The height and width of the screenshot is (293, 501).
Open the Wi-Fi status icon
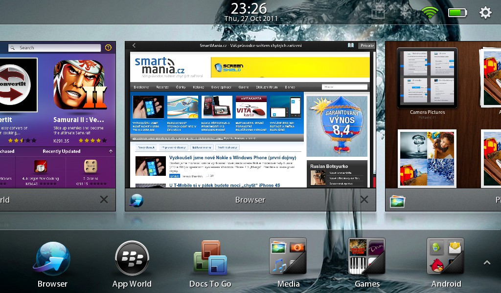pos(430,12)
